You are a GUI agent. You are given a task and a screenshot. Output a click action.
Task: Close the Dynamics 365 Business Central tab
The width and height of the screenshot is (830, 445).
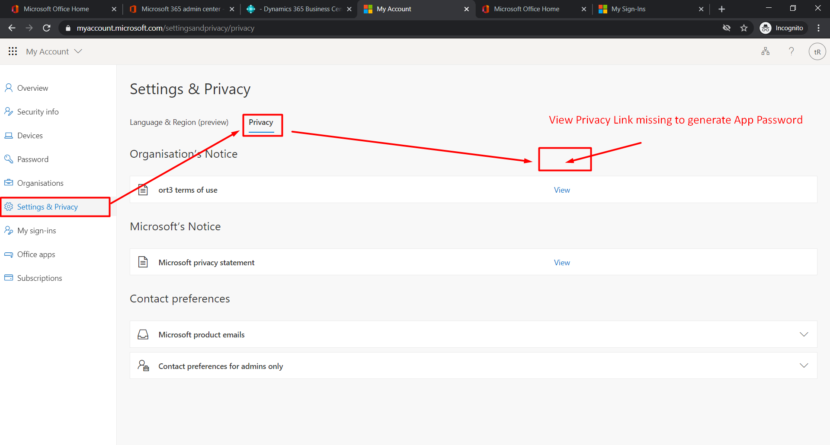349,9
